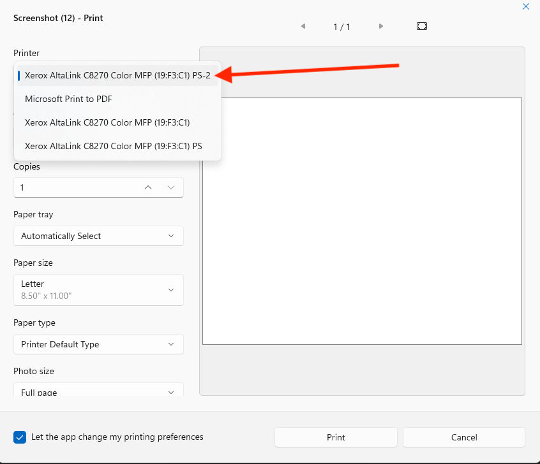Close the Print dialog window
This screenshot has width=540, height=464.
click(526, 6)
